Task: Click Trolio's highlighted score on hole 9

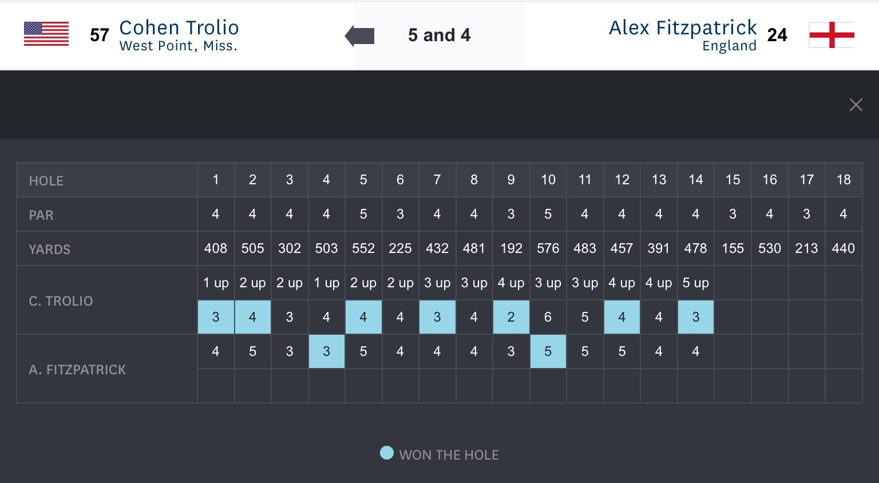Action: [x=511, y=317]
